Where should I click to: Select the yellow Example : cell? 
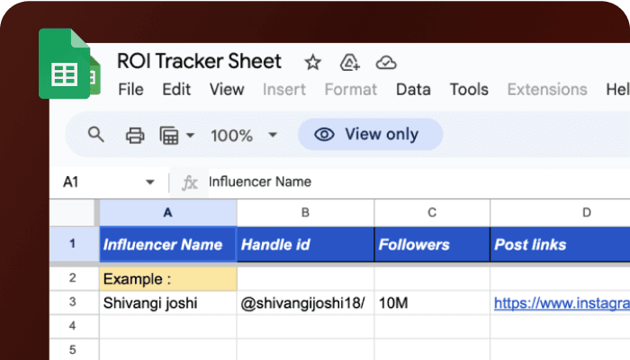click(x=168, y=278)
